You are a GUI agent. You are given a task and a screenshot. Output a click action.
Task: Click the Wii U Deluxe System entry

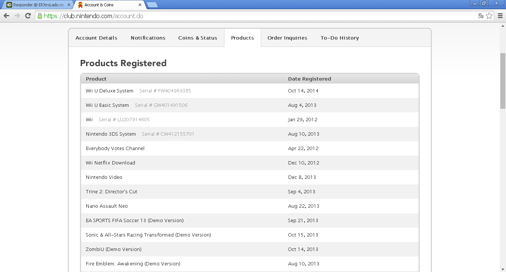(110, 91)
